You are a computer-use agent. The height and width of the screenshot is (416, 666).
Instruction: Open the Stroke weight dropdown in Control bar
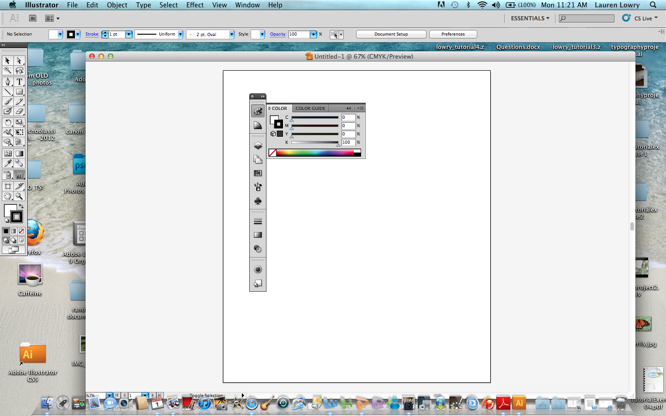129,34
